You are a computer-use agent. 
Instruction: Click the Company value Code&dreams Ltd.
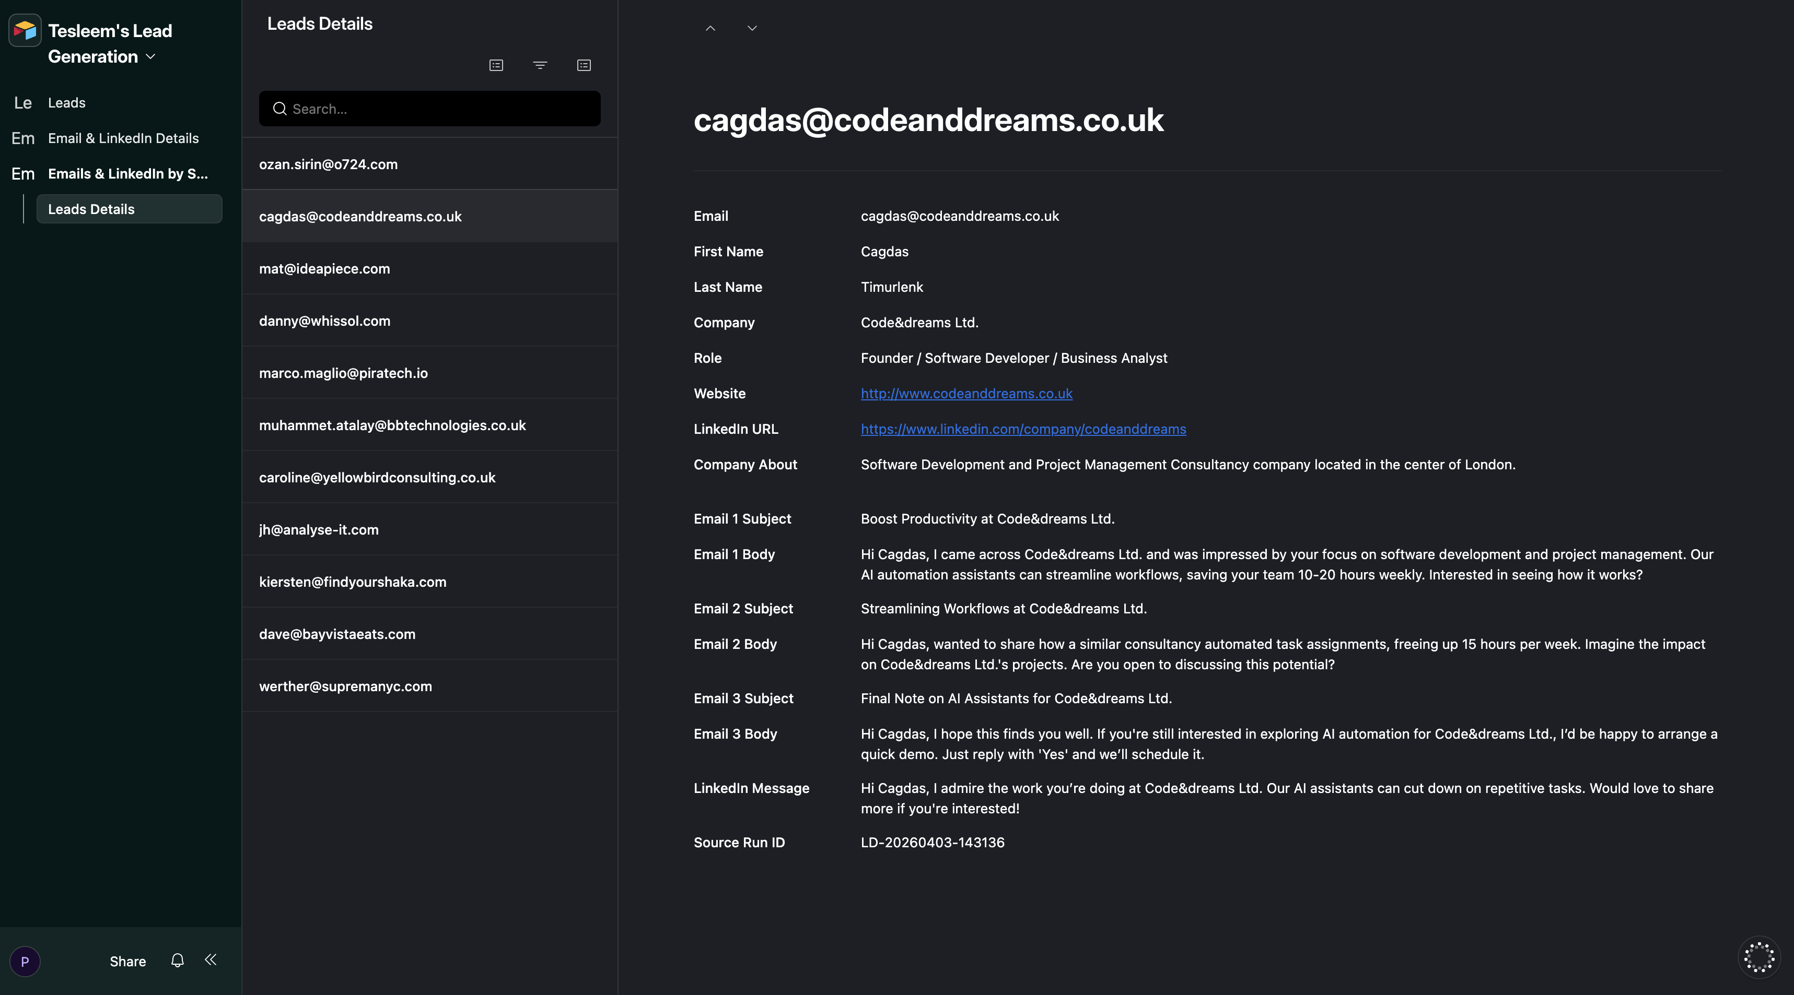tap(920, 323)
